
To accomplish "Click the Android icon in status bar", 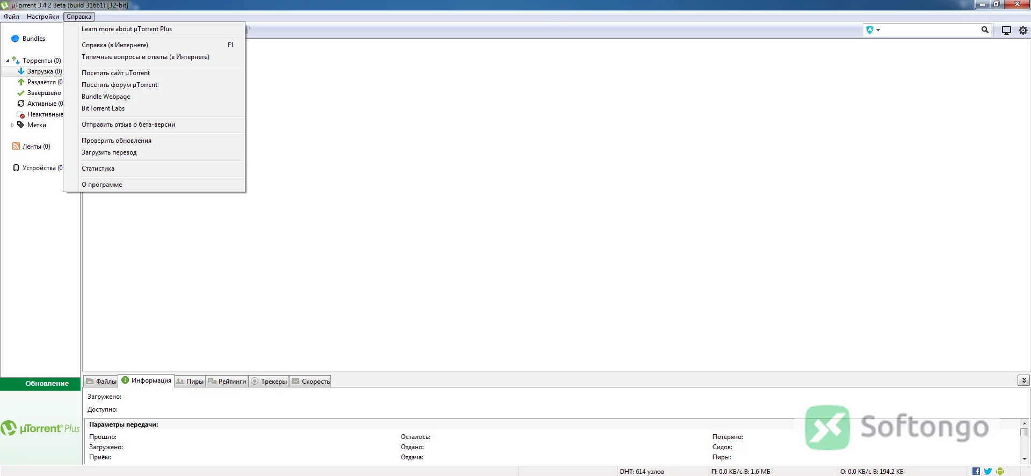I will coord(1000,471).
